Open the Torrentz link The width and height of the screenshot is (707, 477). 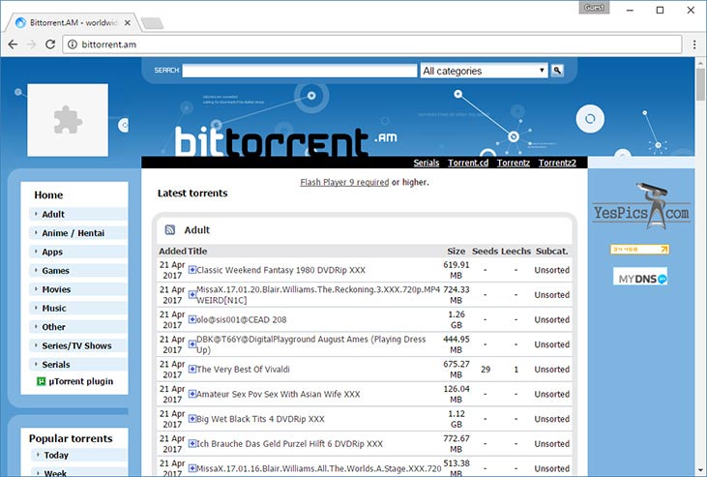(x=514, y=163)
